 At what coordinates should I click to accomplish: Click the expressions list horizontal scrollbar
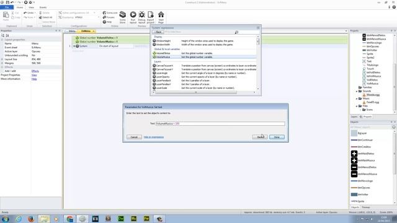pyautogui.click(x=196, y=92)
